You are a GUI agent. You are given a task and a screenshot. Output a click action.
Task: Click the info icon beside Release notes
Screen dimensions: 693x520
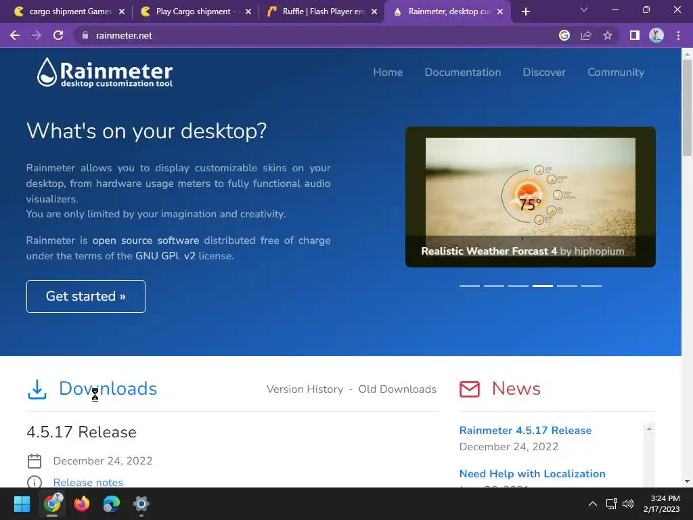click(x=35, y=481)
